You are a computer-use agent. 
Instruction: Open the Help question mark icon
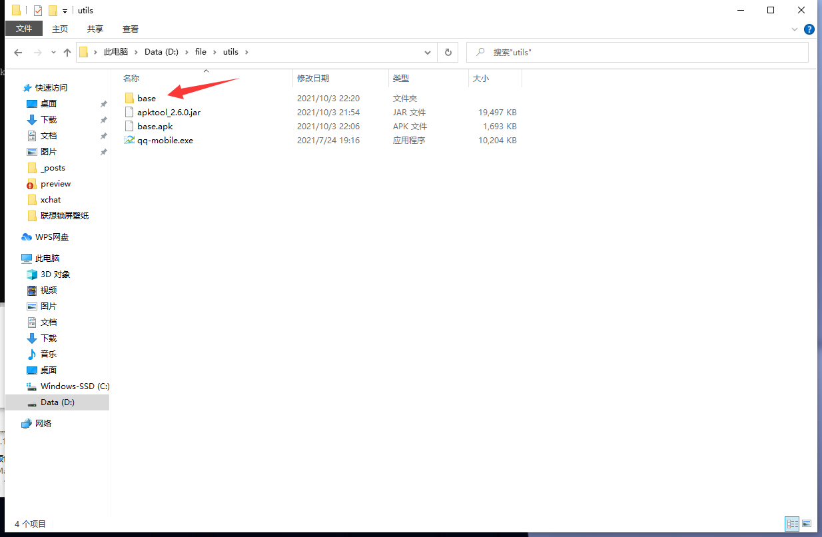pyautogui.click(x=809, y=29)
